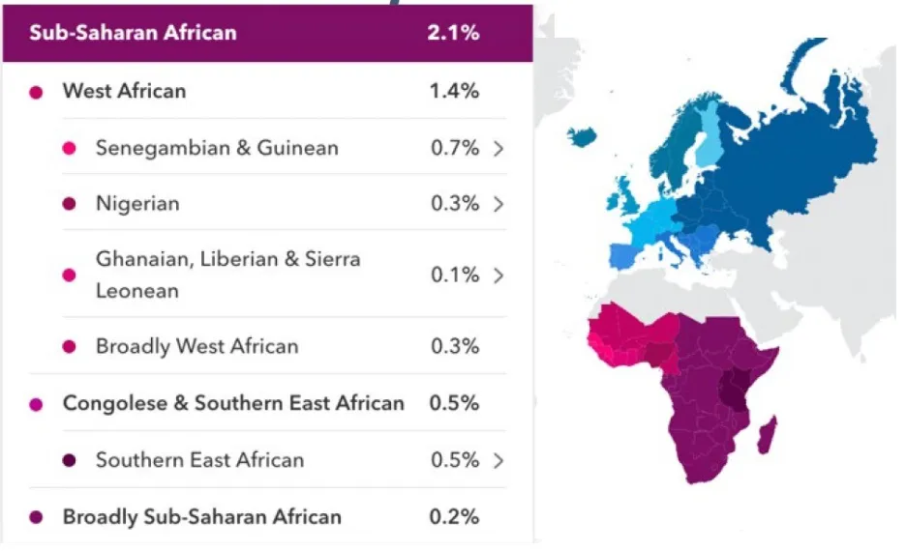Click the Broadly West African label
The width and height of the screenshot is (906, 551).
(196, 346)
